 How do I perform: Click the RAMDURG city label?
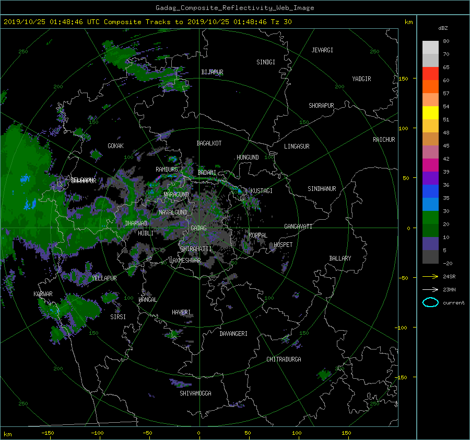click(x=167, y=170)
